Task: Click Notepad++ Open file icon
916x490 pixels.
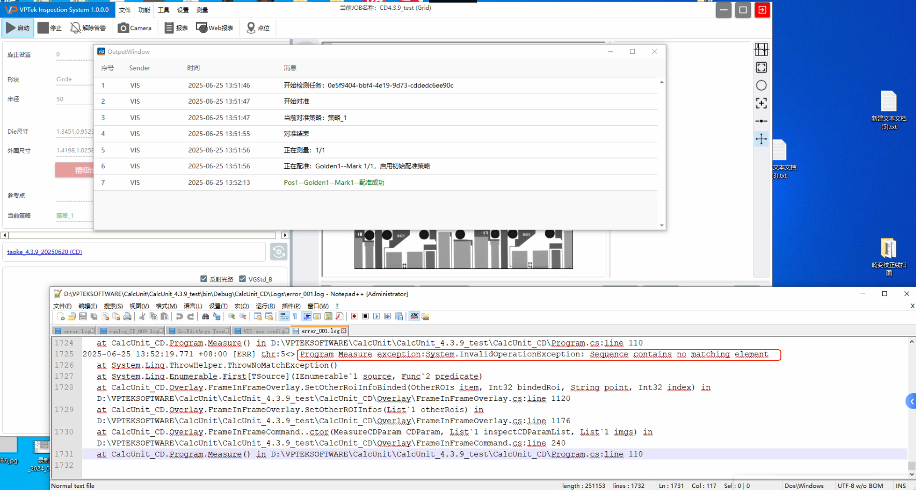Action: pyautogui.click(x=71, y=316)
